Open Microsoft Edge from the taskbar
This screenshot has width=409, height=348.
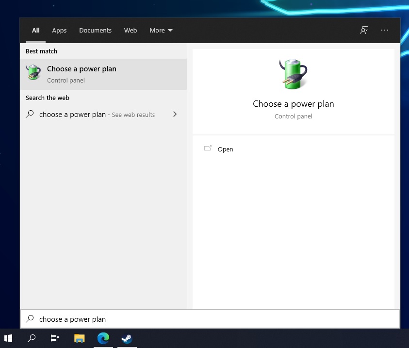click(103, 338)
